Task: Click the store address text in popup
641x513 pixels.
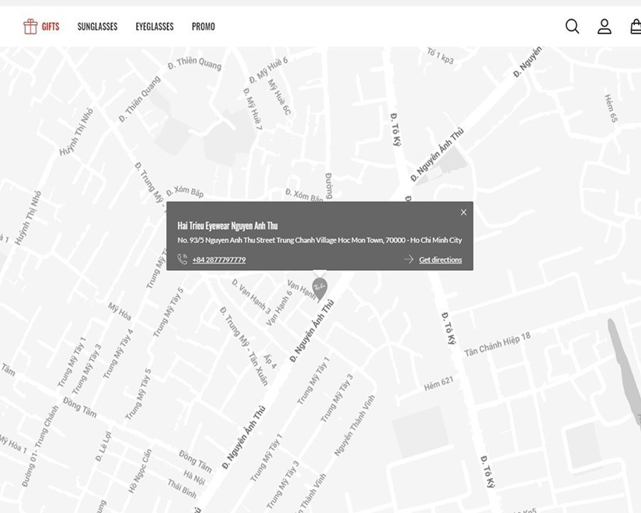Action: 319,240
